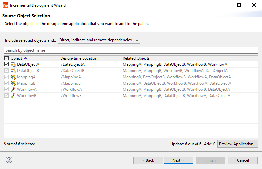Viewport: 262px width, 169px height.
Task: Click the /MappingB location cell
Action: (x=91, y=83)
